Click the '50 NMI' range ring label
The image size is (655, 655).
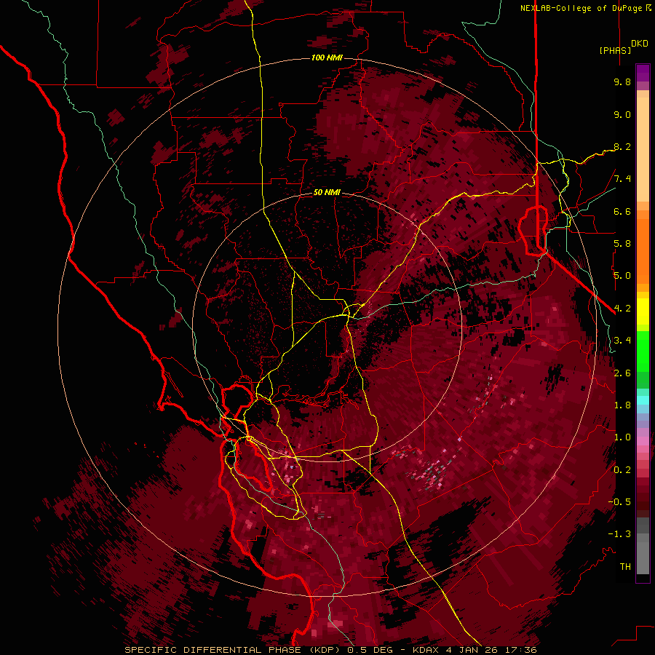327,193
